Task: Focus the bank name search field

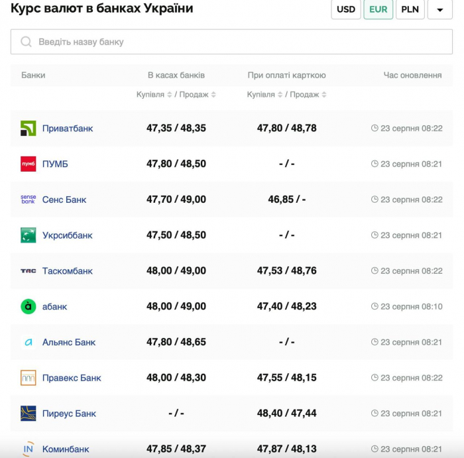Action: coord(231,42)
